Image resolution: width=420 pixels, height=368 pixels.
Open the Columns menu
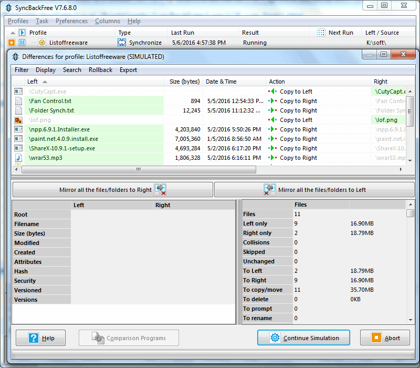(x=108, y=21)
